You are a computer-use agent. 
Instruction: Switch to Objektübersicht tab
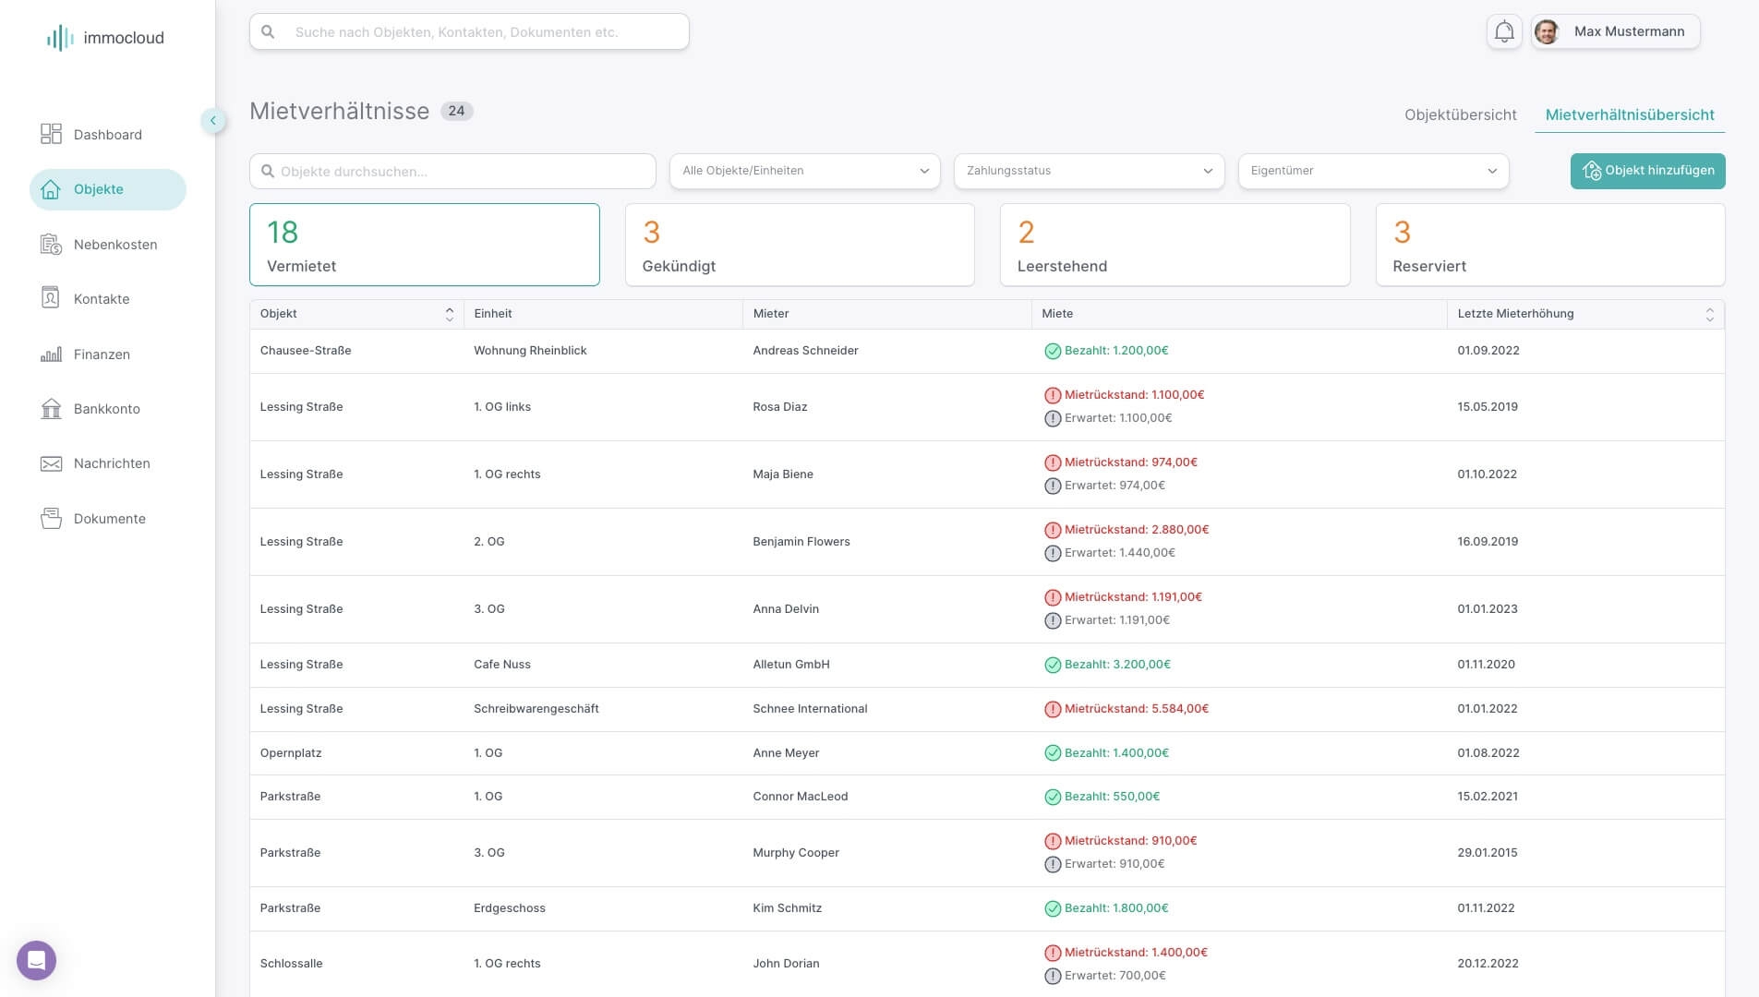pyautogui.click(x=1460, y=114)
